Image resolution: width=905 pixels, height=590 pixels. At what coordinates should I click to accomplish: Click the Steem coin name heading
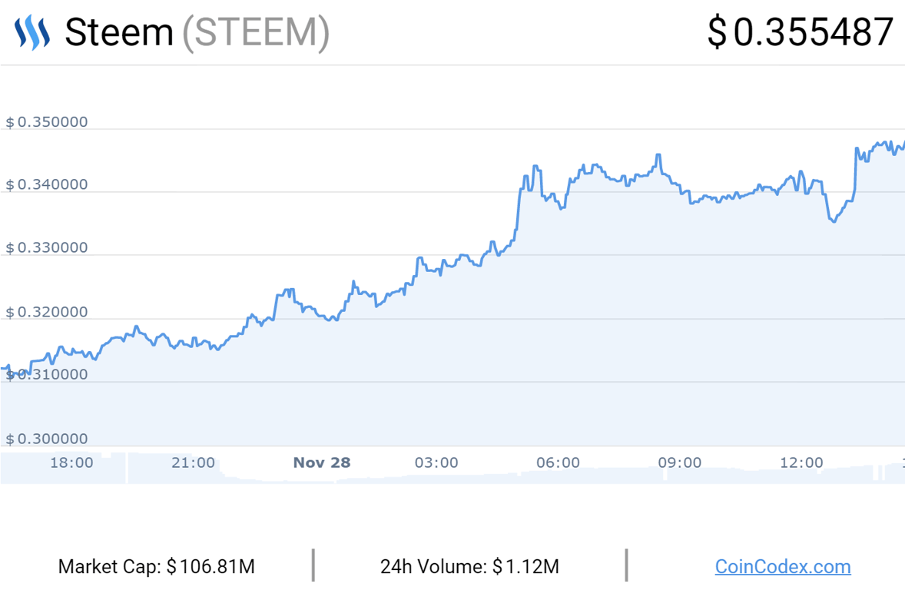[119, 32]
